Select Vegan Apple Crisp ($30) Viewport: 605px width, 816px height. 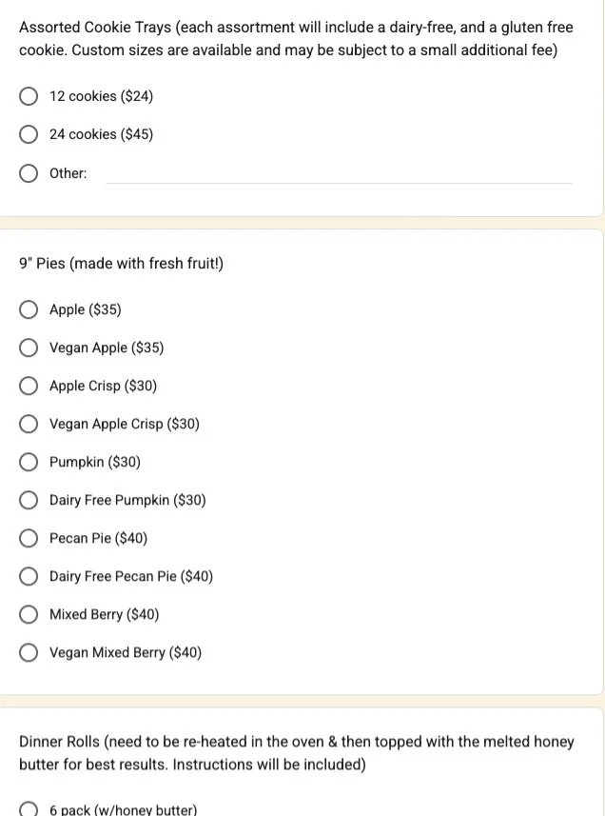click(x=29, y=424)
